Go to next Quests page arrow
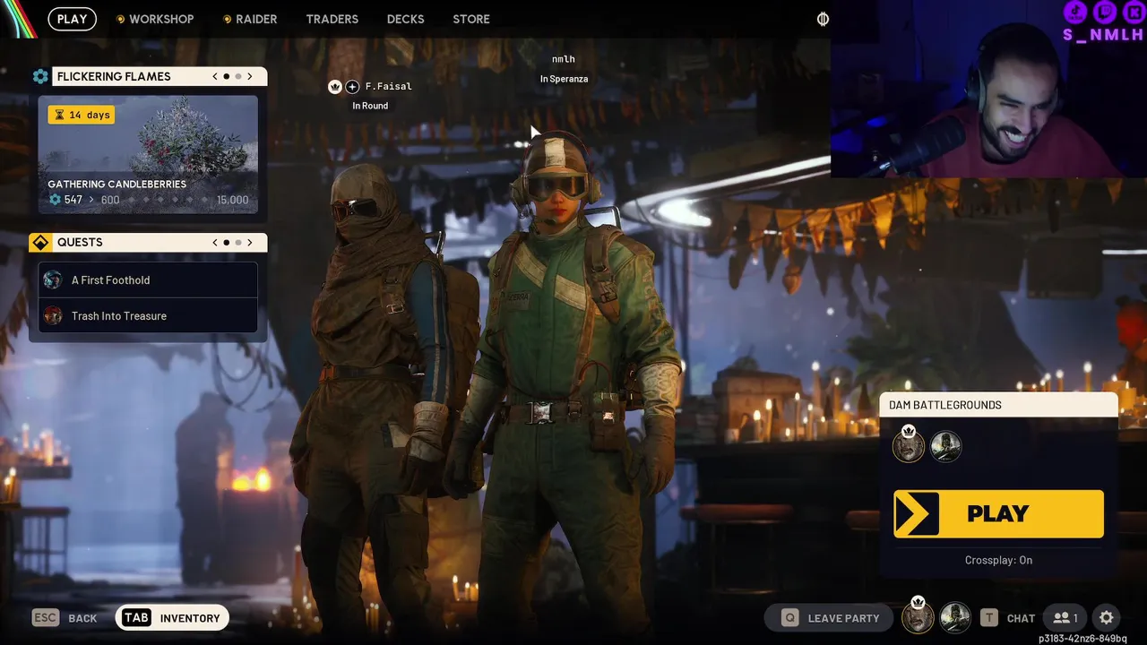The height and width of the screenshot is (645, 1147). (250, 243)
